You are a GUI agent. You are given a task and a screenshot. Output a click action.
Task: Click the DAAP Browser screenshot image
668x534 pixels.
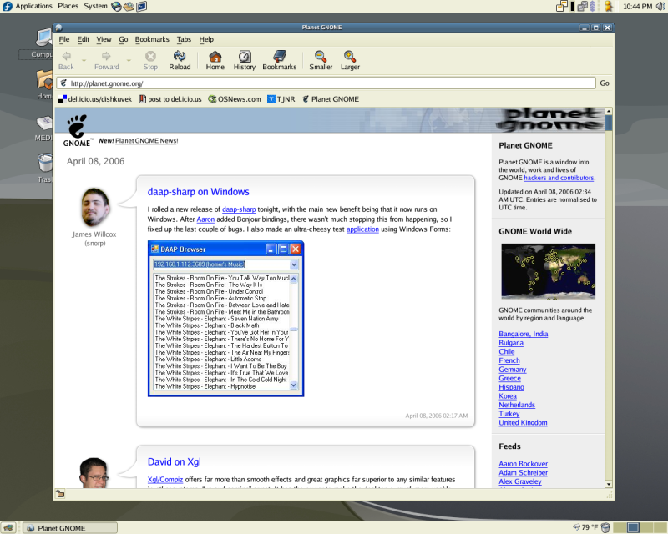coord(225,319)
